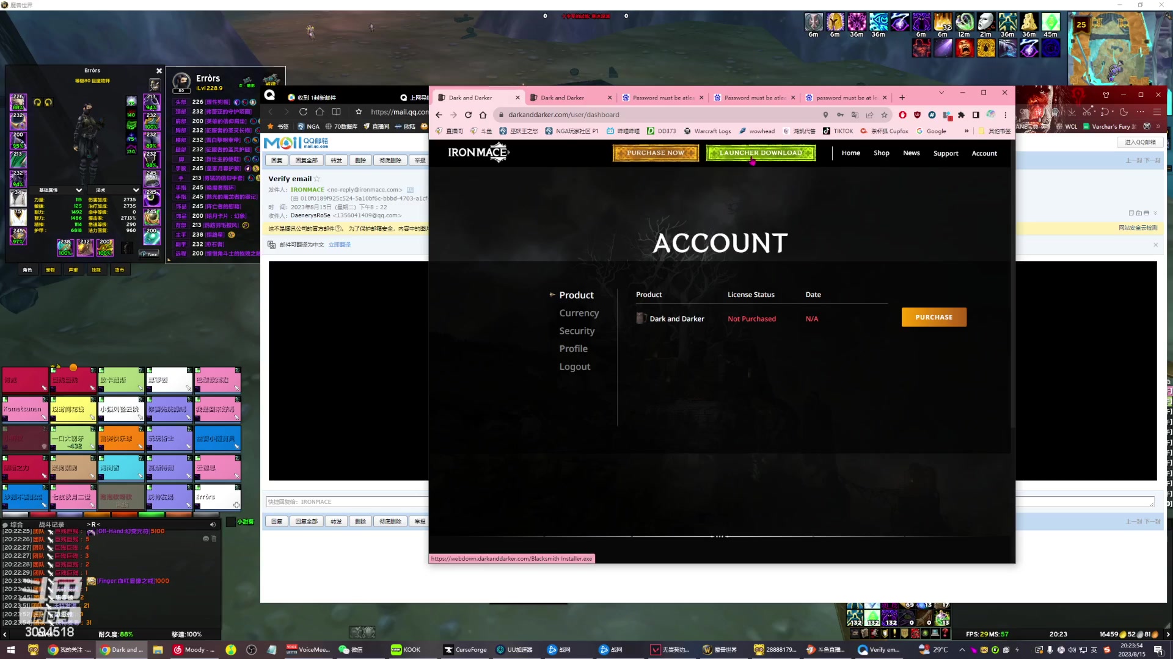The image size is (1173, 659).
Task: Open the Shop menu item
Action: [881, 153]
